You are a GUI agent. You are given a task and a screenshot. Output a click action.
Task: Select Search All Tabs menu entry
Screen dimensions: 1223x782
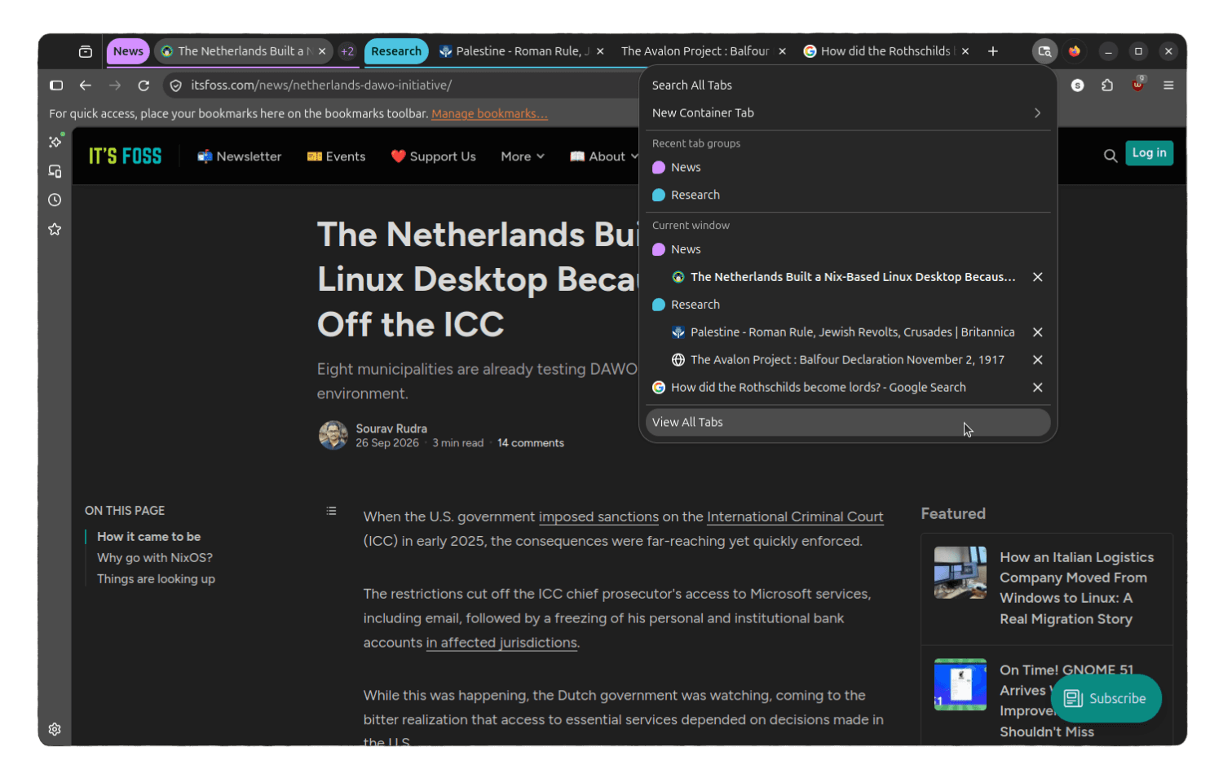point(848,86)
